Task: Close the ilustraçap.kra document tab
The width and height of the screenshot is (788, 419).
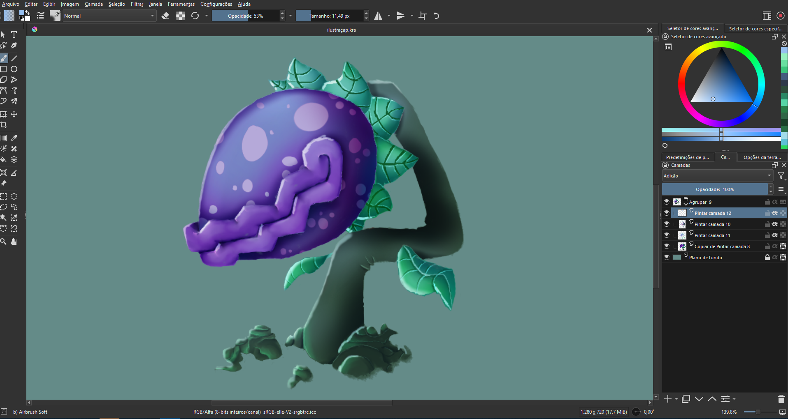Action: [x=649, y=30]
